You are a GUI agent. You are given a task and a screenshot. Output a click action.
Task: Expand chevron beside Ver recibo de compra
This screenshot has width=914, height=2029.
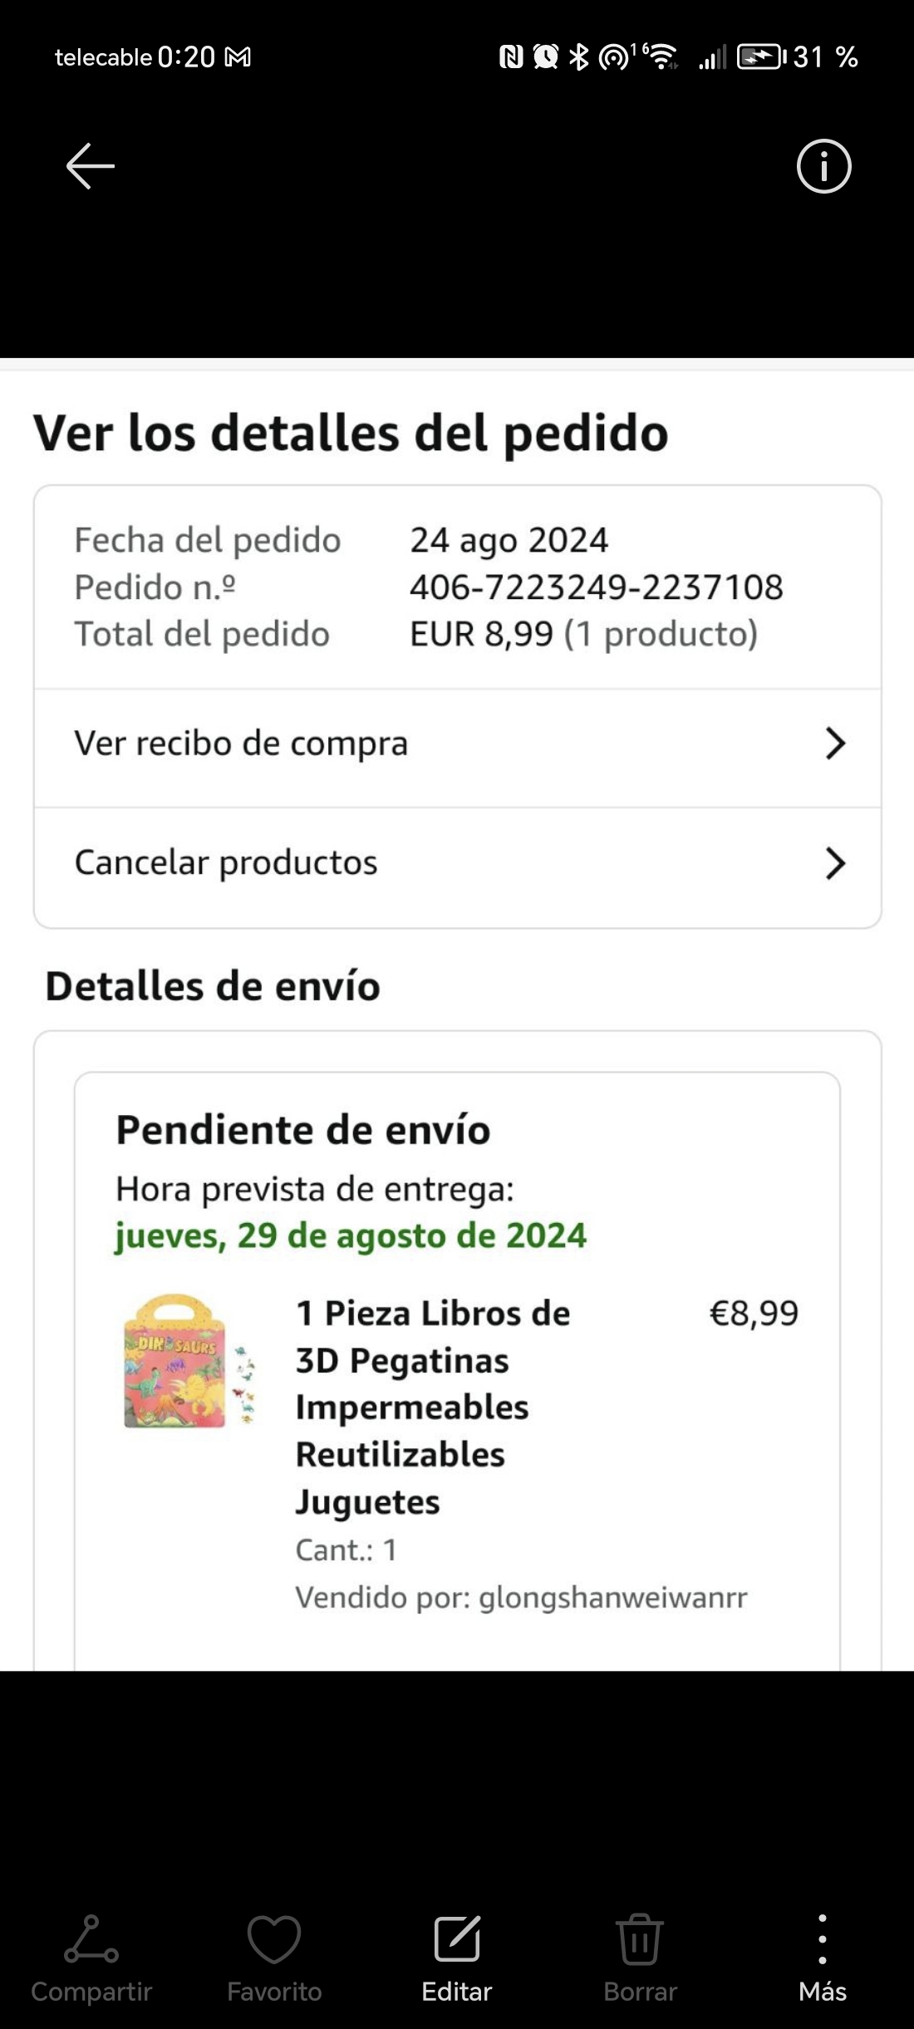pos(834,744)
